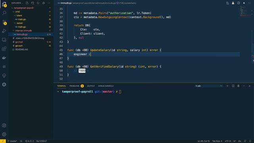254x143 pixels.
Task: Open the .state file in Explorer
Action: [x=30, y=38]
